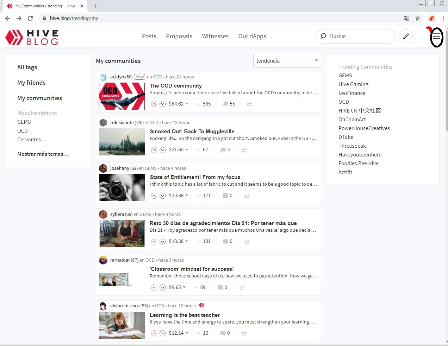Image resolution: width=448 pixels, height=346 pixels.
Task: Downvote State of Entitlement post
Action: [x=162, y=196]
